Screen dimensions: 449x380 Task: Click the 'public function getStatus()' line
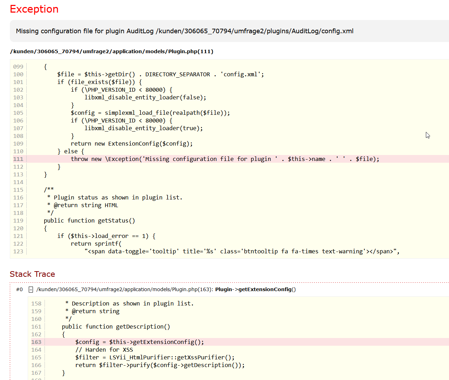89,220
